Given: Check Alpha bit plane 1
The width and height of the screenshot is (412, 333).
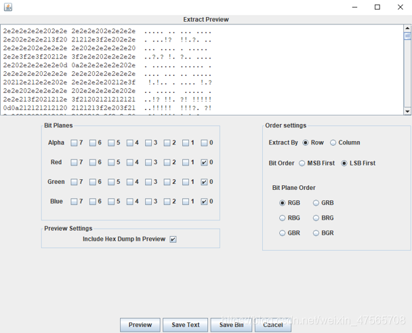Looking at the screenshot, I should (186, 143).
